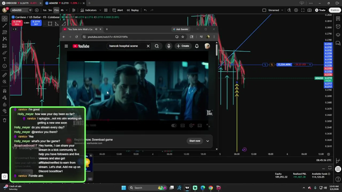
Task: Toggle lock all drawings
Action: click(x=5, y=104)
